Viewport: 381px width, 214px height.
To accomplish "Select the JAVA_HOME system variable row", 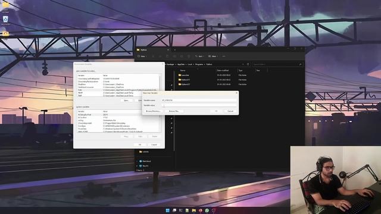I will (x=118, y=131).
